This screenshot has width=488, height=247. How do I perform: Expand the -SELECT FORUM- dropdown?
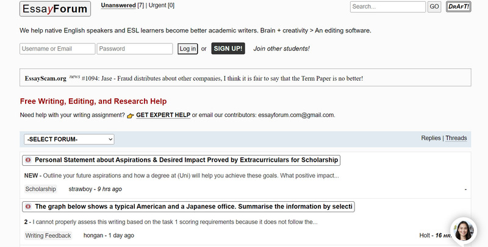point(69,139)
